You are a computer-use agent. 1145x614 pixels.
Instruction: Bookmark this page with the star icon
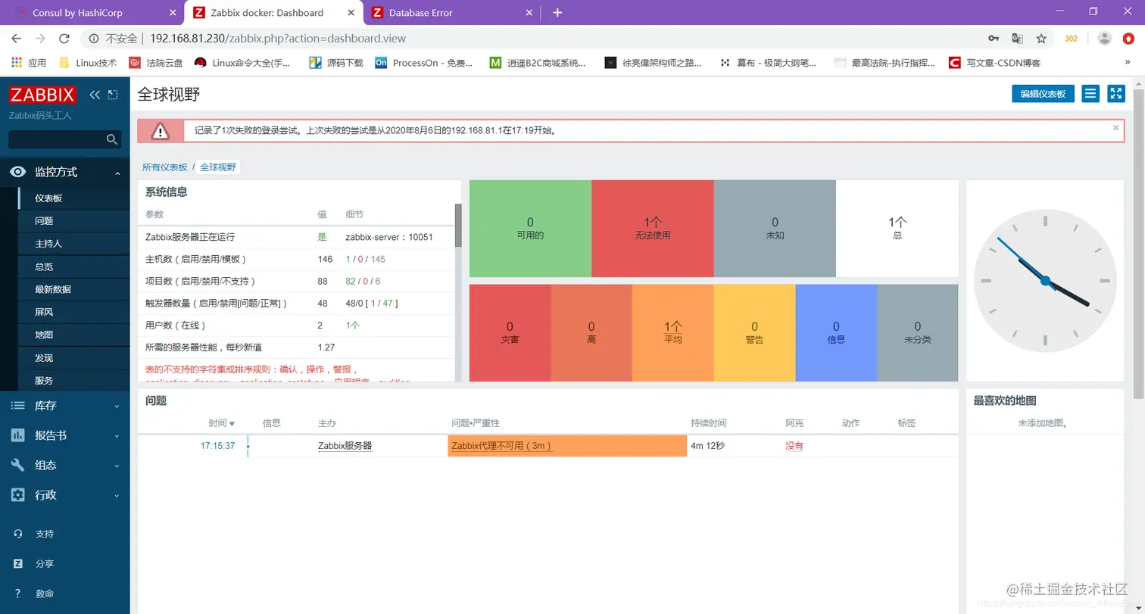click(1041, 39)
